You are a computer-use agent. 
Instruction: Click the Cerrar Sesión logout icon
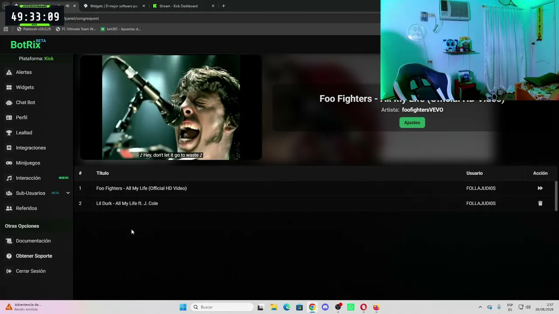9,271
